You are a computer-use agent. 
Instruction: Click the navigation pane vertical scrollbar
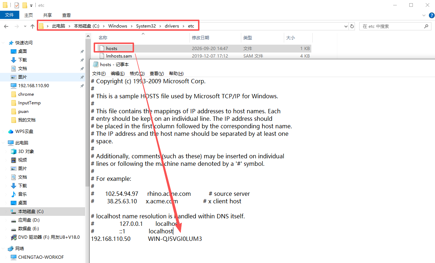(x=87, y=113)
